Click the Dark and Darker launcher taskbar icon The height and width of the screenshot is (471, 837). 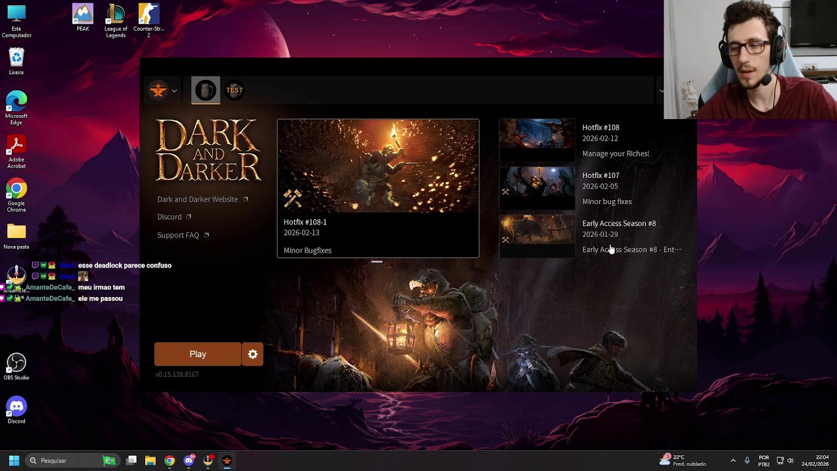pos(227,461)
